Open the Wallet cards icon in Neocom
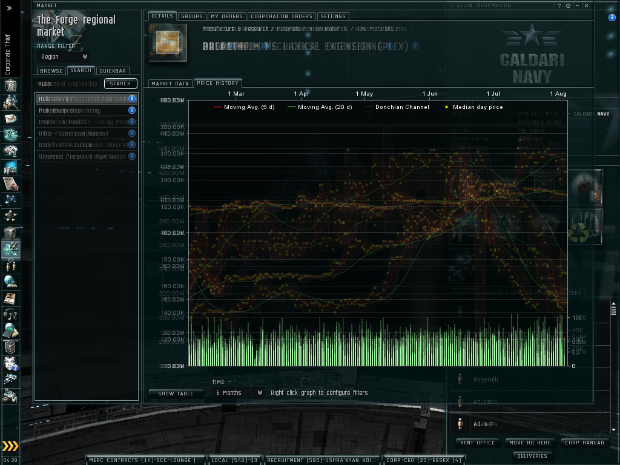Image resolution: width=620 pixels, height=465 pixels. (10, 151)
